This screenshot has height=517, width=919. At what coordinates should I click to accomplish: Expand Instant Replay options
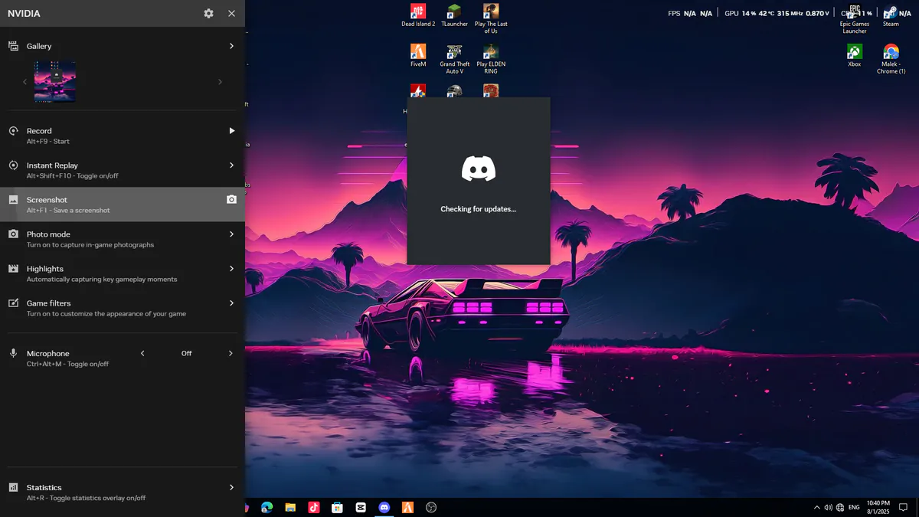[x=231, y=165]
